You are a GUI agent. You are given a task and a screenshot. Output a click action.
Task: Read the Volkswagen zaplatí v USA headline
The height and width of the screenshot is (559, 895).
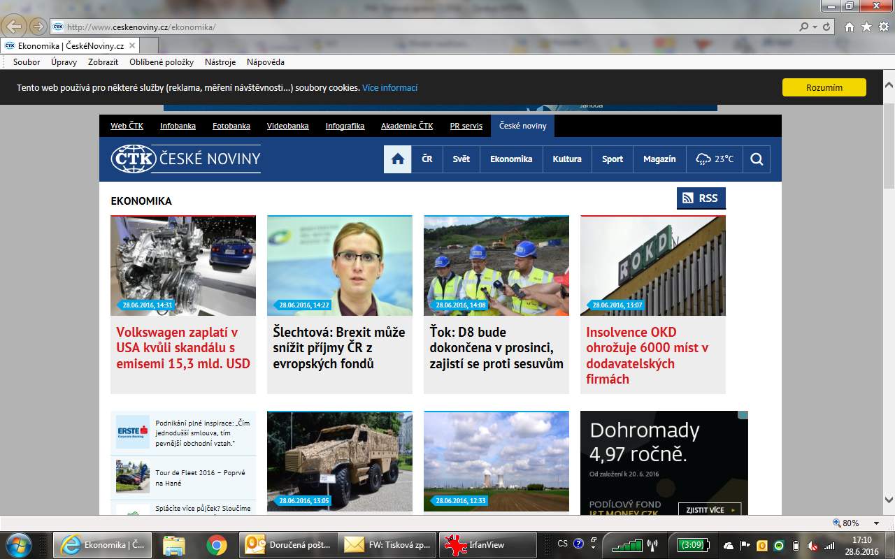pos(183,348)
